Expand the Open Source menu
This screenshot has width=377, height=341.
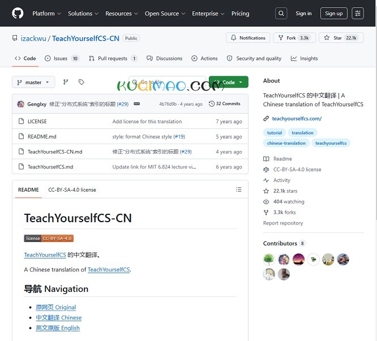click(165, 14)
